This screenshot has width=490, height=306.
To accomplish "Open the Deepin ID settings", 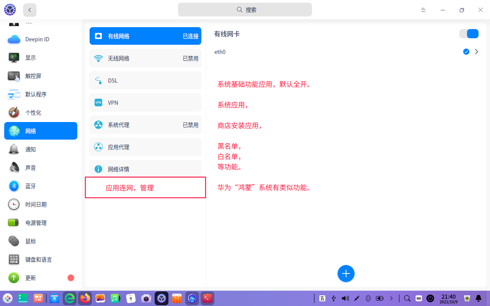I will (37, 39).
